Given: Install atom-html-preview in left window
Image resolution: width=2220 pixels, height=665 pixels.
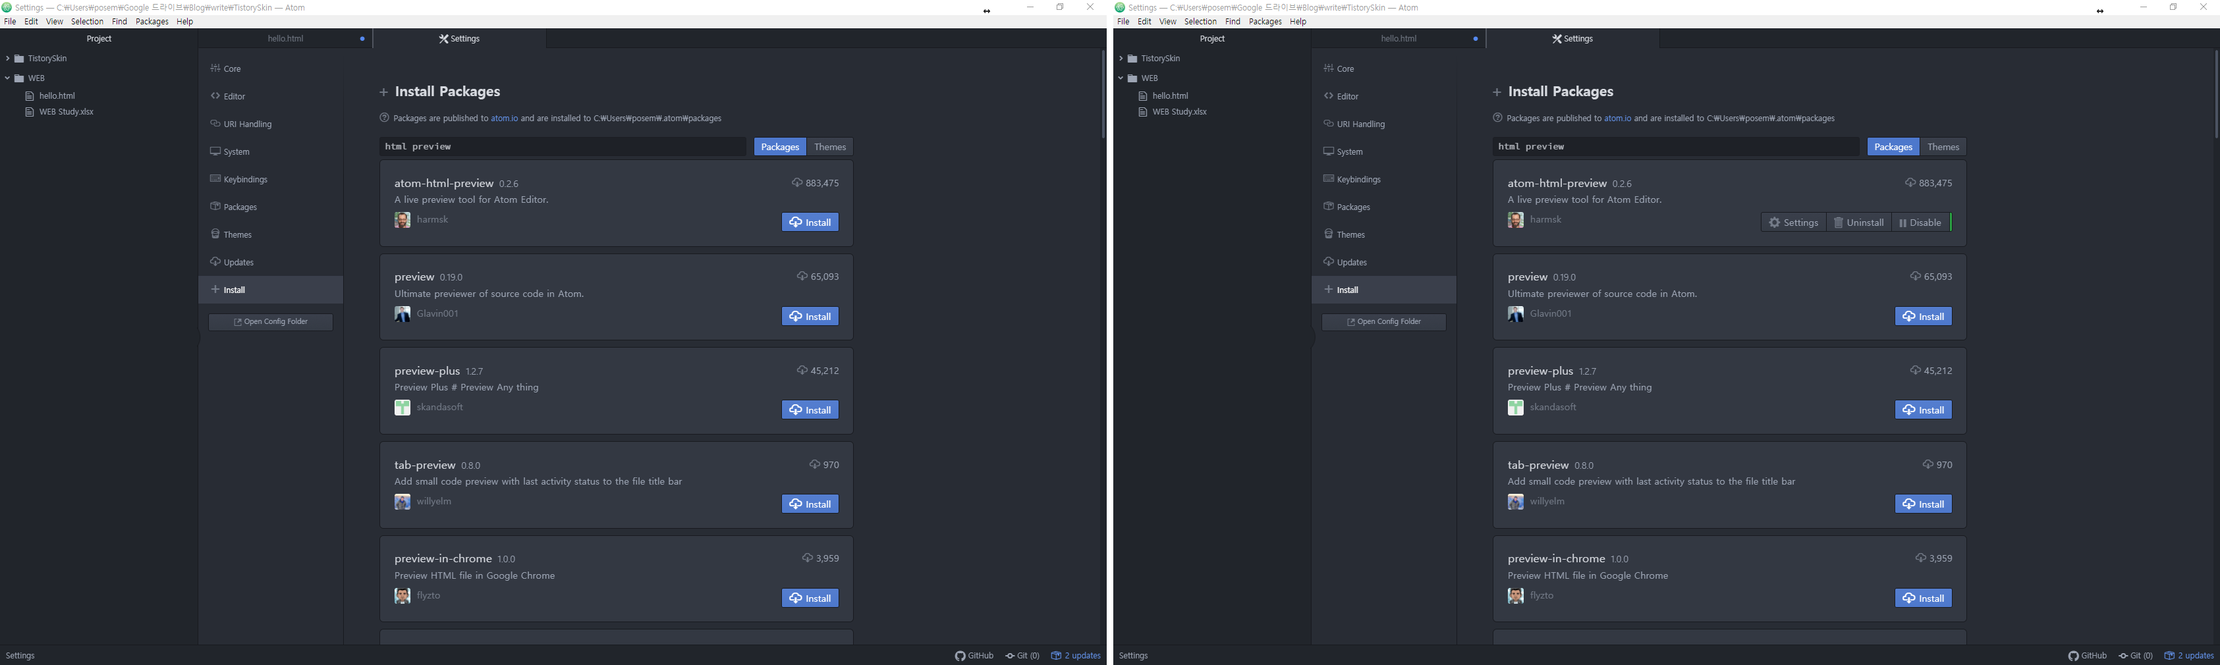Looking at the screenshot, I should point(810,223).
